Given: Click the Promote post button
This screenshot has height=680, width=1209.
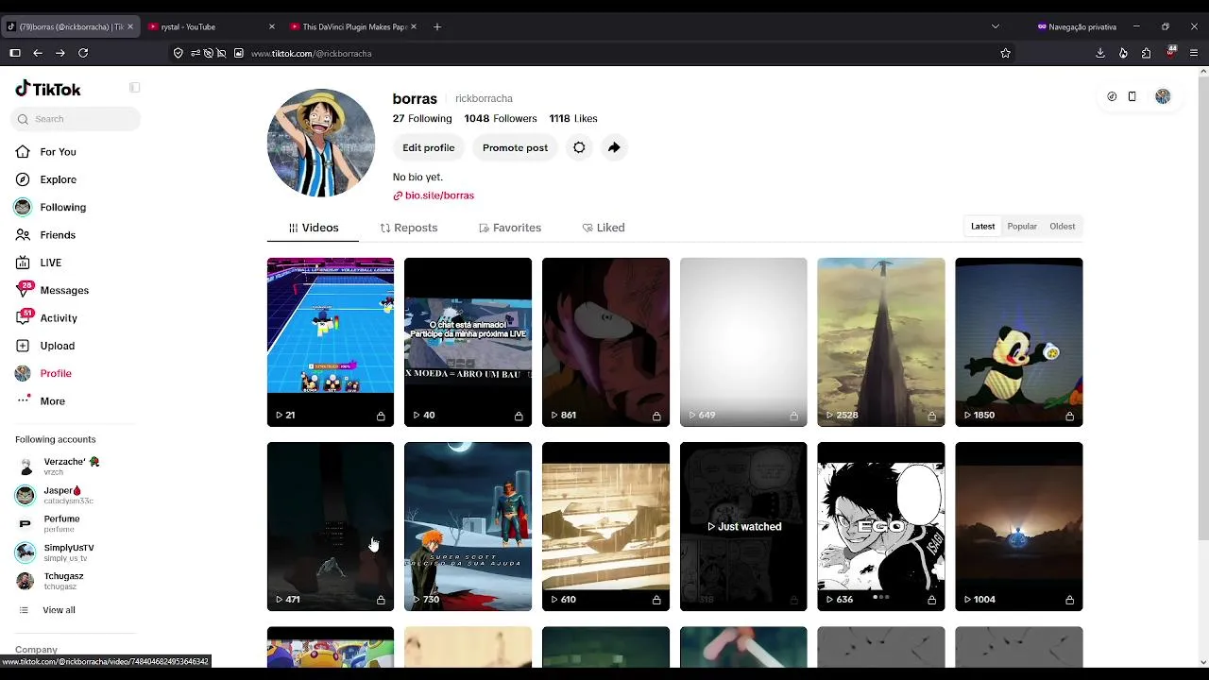Looking at the screenshot, I should (x=515, y=147).
